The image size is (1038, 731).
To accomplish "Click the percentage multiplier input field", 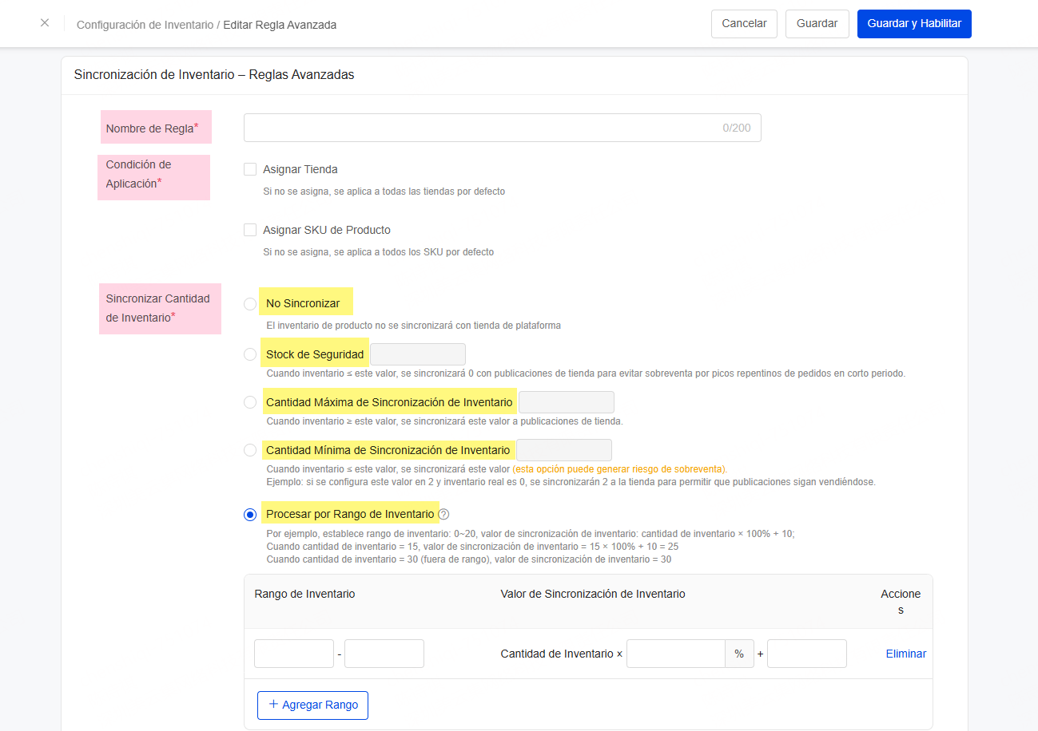I will [675, 654].
